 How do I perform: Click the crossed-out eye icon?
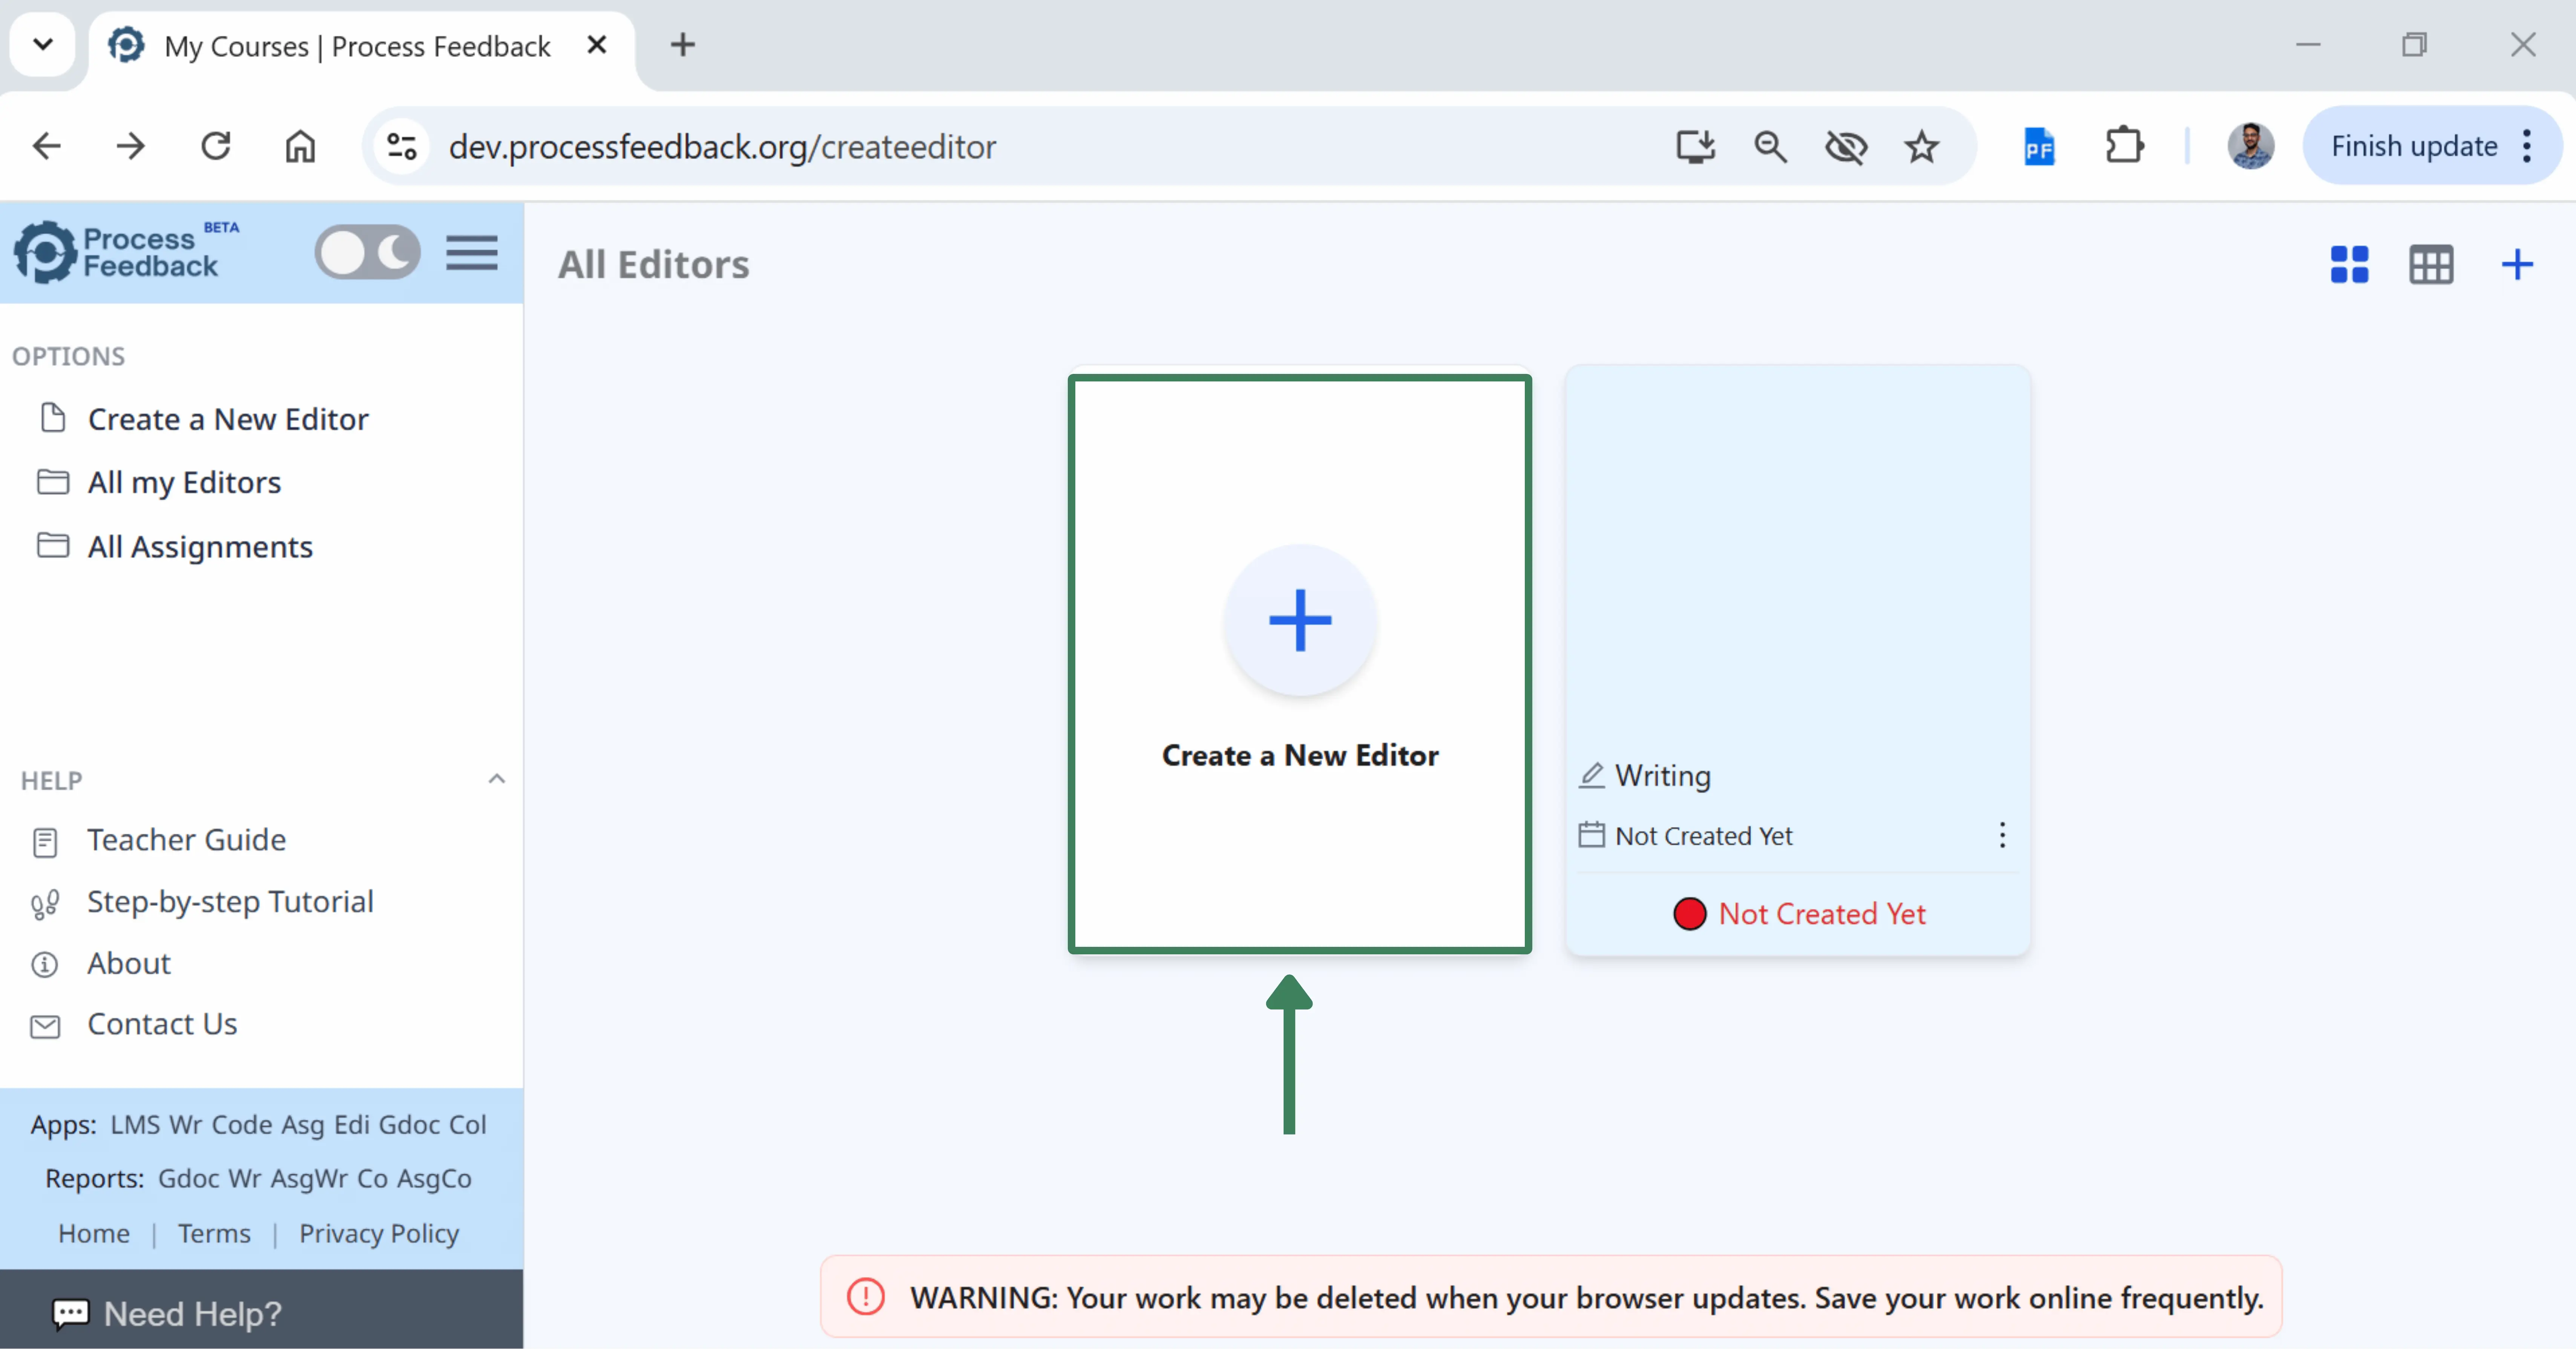[x=1846, y=147]
